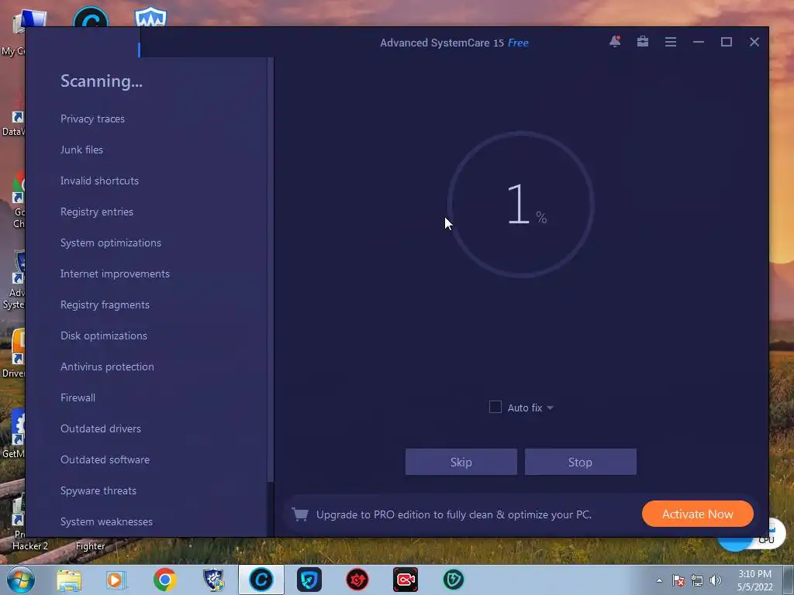Open the blue shield checkmark taskbar app
Image resolution: width=794 pixels, height=595 pixels.
point(309,580)
